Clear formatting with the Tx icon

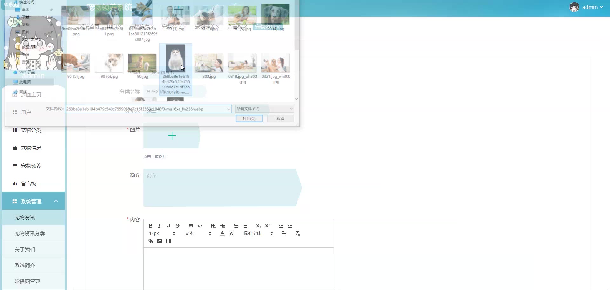coord(298,233)
